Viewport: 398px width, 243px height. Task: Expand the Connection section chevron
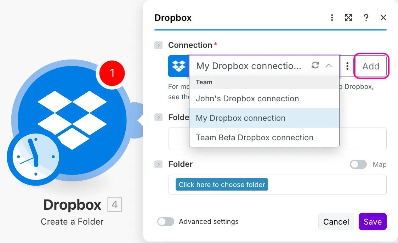click(158, 45)
